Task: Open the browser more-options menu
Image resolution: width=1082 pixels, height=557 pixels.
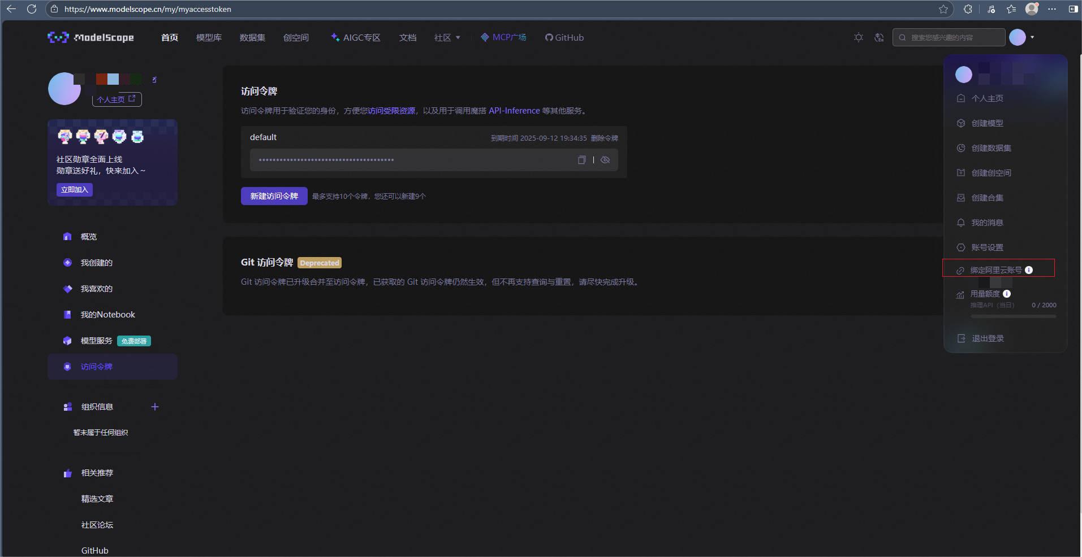Action: (1053, 9)
